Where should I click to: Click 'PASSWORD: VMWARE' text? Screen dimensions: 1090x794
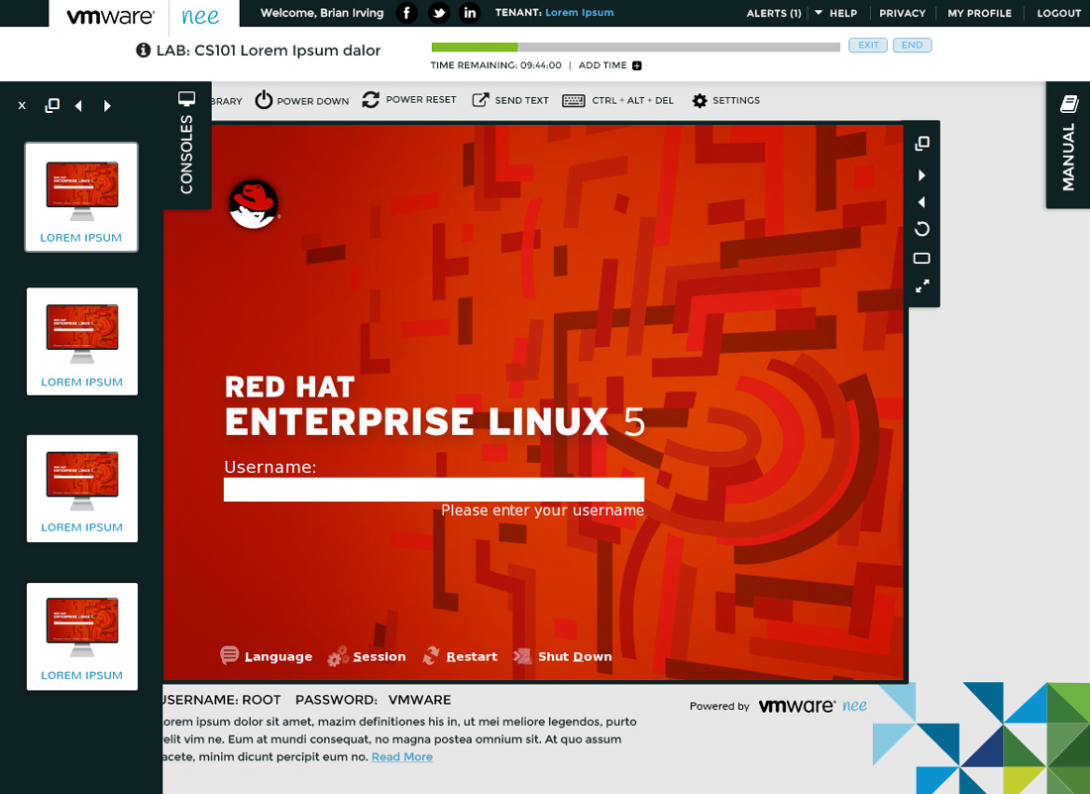[374, 700]
